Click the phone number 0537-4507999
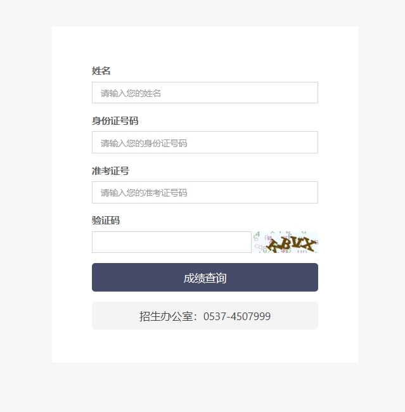The width and height of the screenshot is (405, 412). click(x=237, y=316)
